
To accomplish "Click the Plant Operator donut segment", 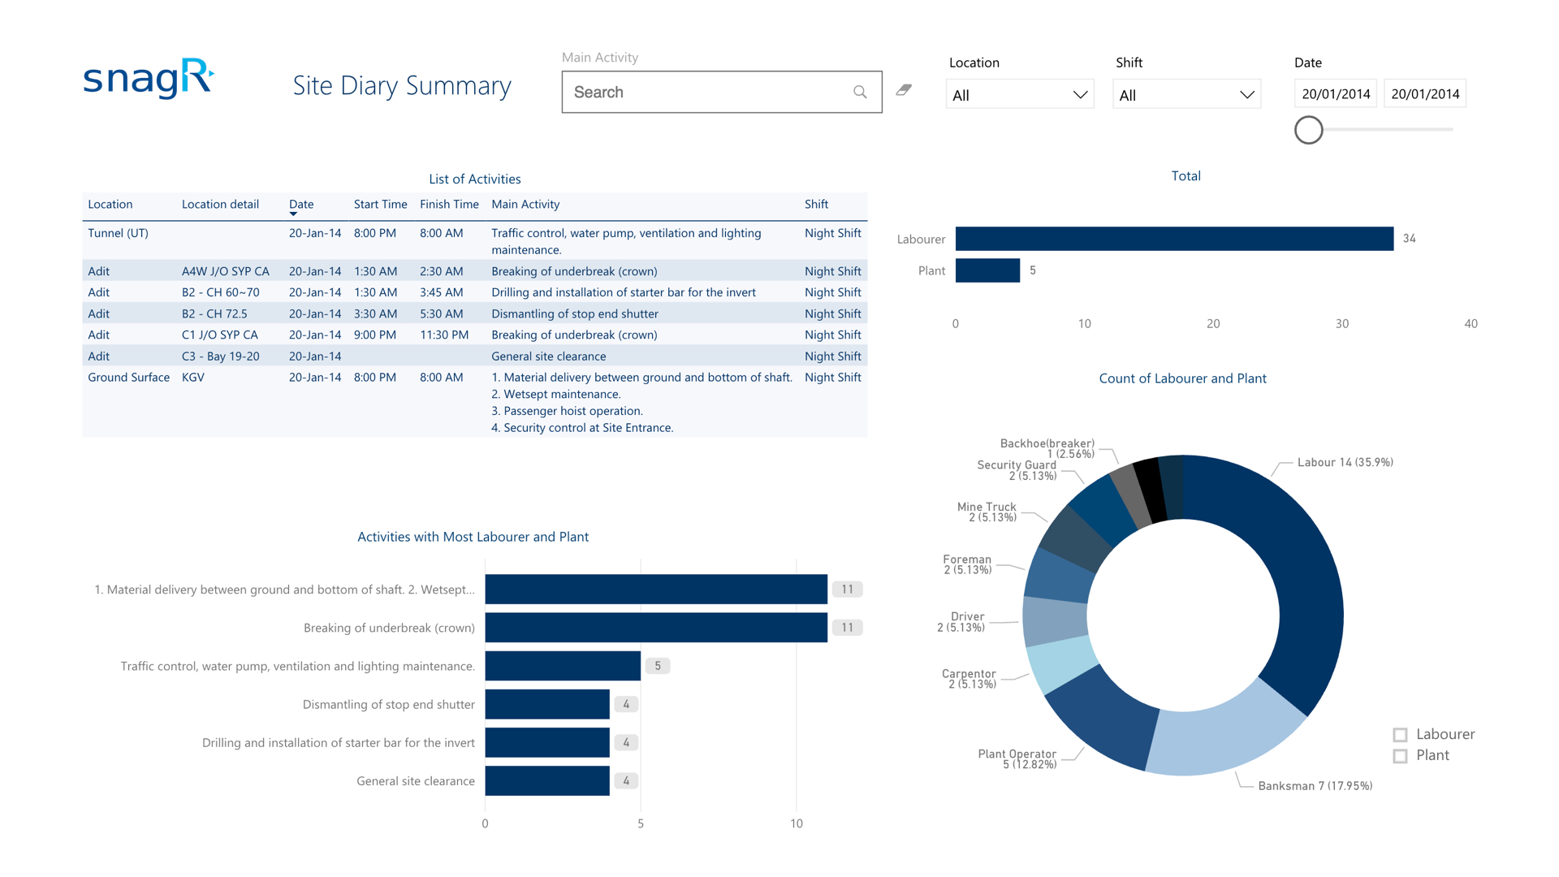I will [1106, 715].
